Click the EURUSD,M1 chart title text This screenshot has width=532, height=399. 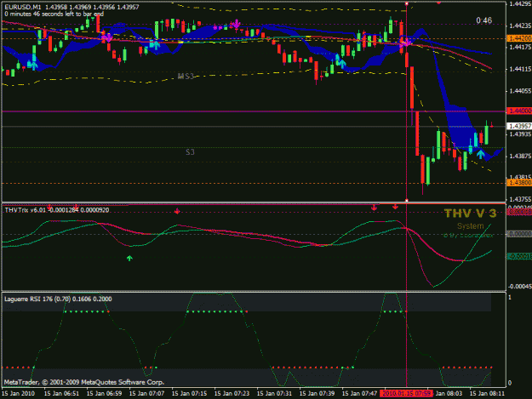pos(23,7)
